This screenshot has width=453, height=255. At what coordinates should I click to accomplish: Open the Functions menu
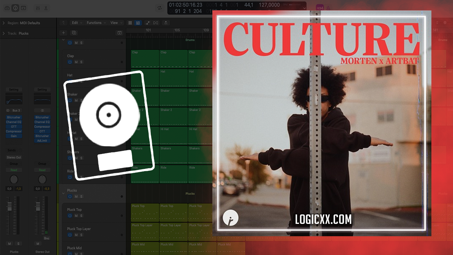point(96,23)
